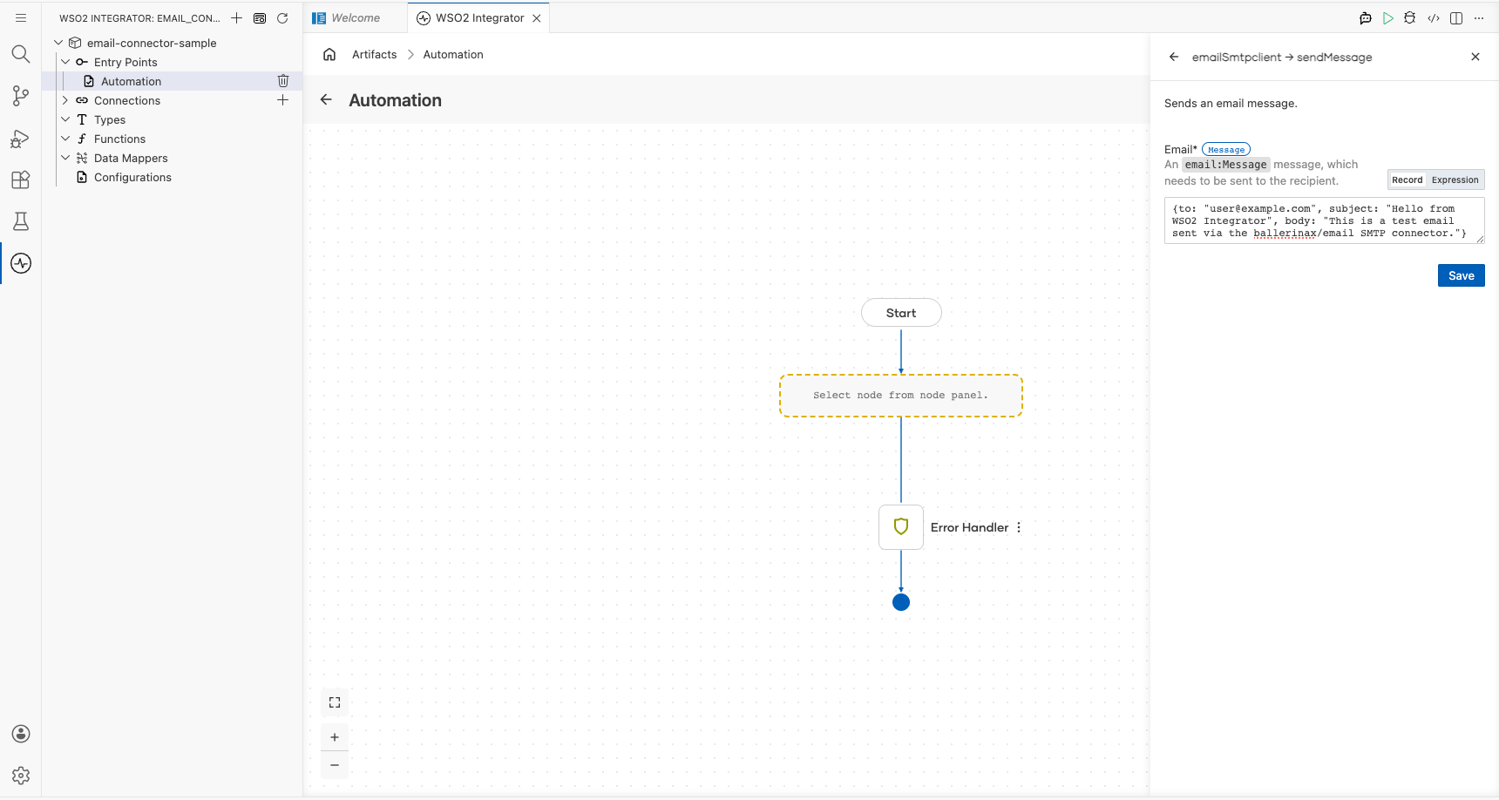
Task: Click Automation in the breadcrumb
Action: coord(453,54)
